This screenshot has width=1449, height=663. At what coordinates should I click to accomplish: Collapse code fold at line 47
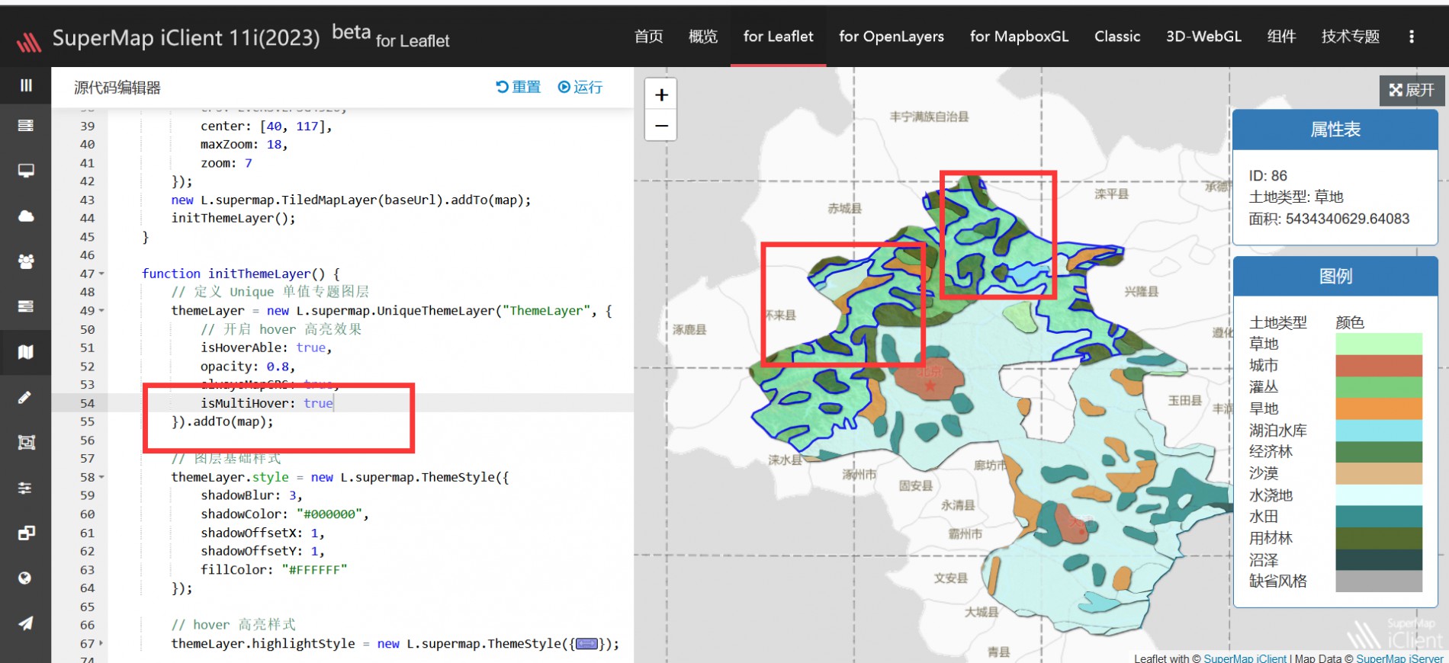(101, 274)
